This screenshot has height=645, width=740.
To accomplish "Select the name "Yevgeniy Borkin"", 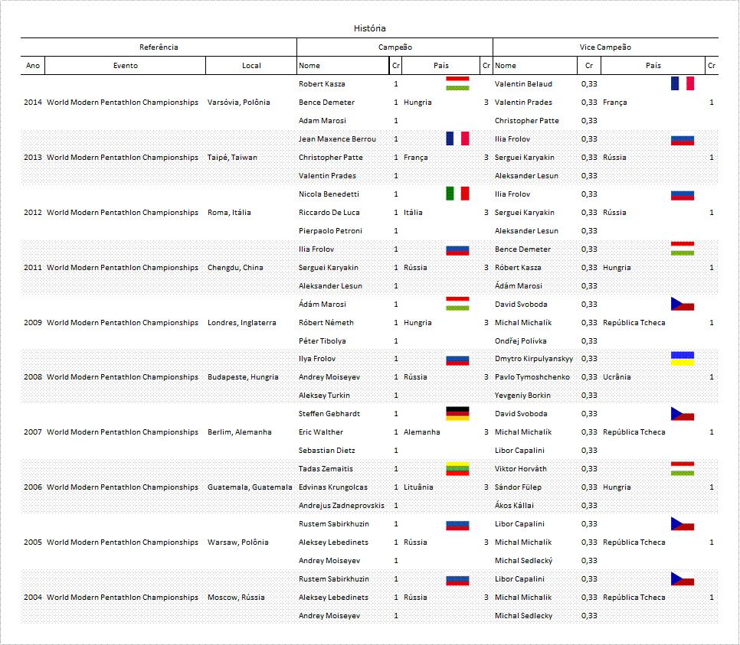I will coord(523,396).
